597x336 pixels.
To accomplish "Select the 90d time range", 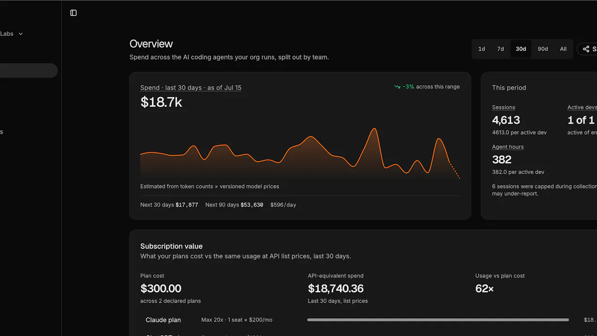I will pos(542,49).
